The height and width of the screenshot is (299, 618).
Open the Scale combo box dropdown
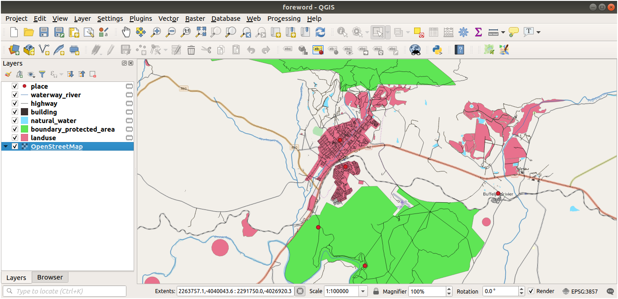tap(362, 291)
